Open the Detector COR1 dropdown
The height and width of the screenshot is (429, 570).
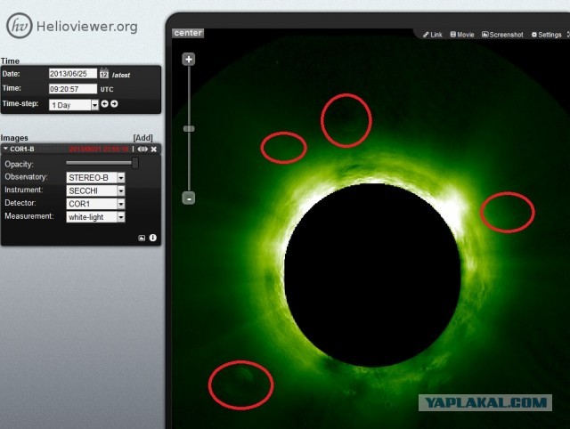tap(95, 204)
